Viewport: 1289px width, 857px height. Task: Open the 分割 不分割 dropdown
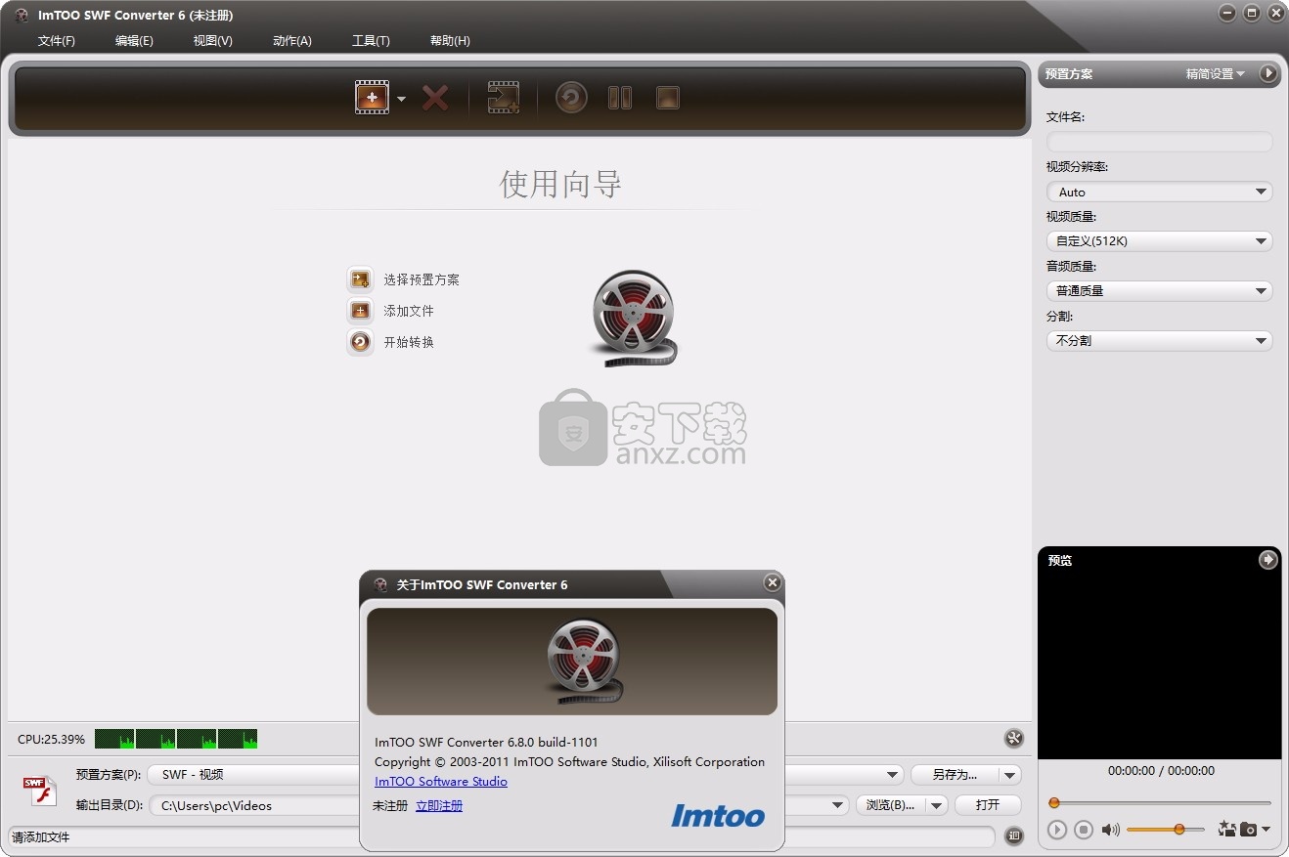click(1159, 340)
